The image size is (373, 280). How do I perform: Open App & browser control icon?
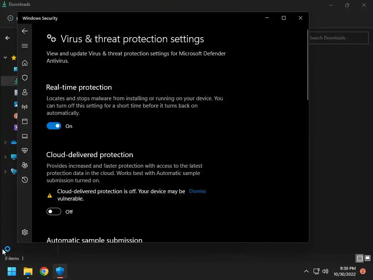25,121
